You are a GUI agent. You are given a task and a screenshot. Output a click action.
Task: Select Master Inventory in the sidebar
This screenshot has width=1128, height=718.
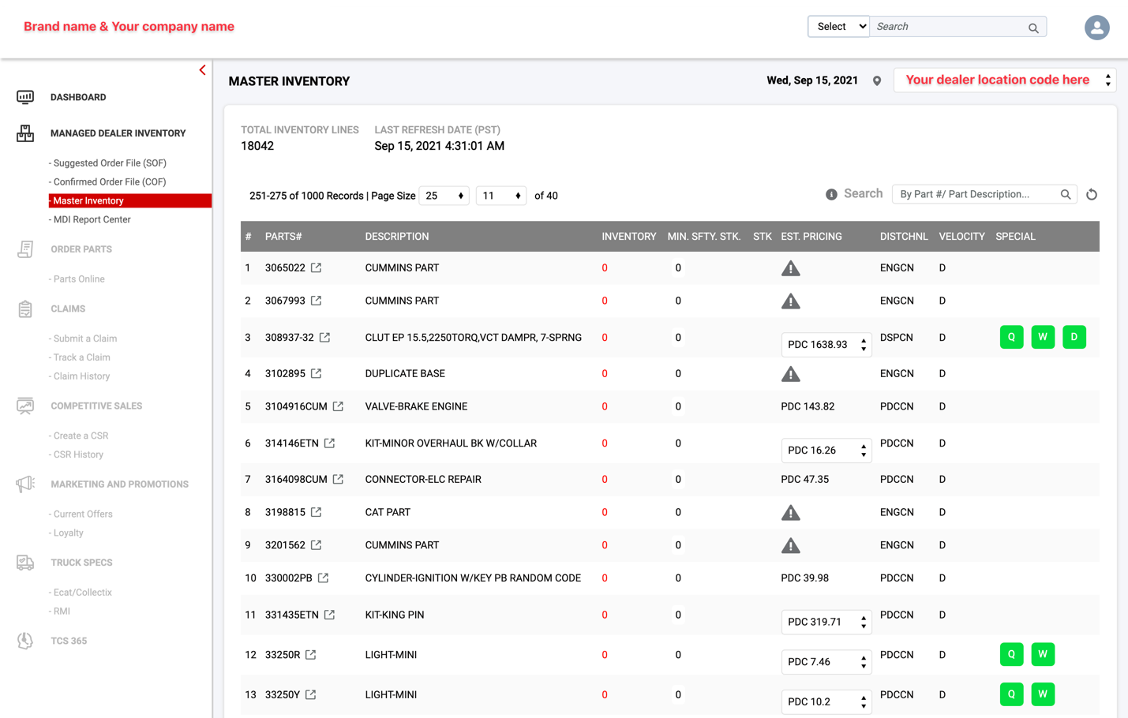tap(129, 201)
